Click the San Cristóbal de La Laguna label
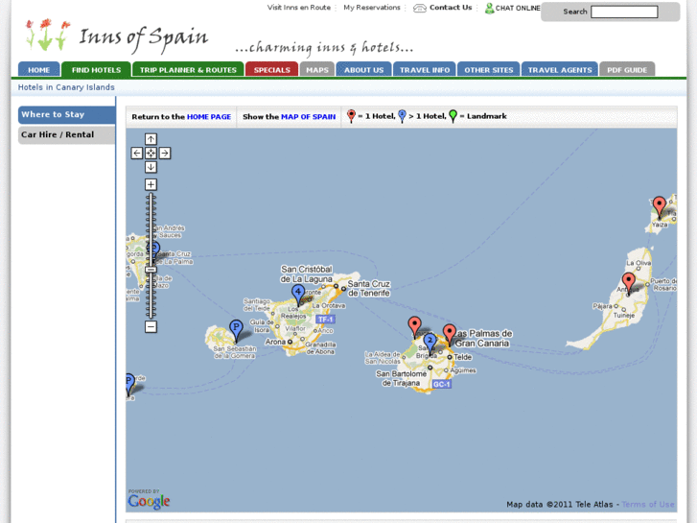The height and width of the screenshot is (523, 697). (306, 274)
